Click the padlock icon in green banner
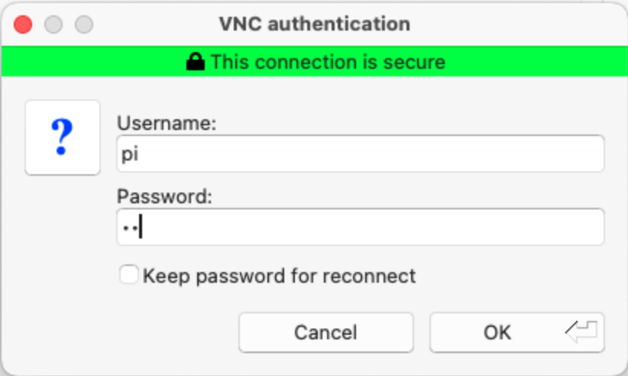This screenshot has width=628, height=376. (196, 62)
